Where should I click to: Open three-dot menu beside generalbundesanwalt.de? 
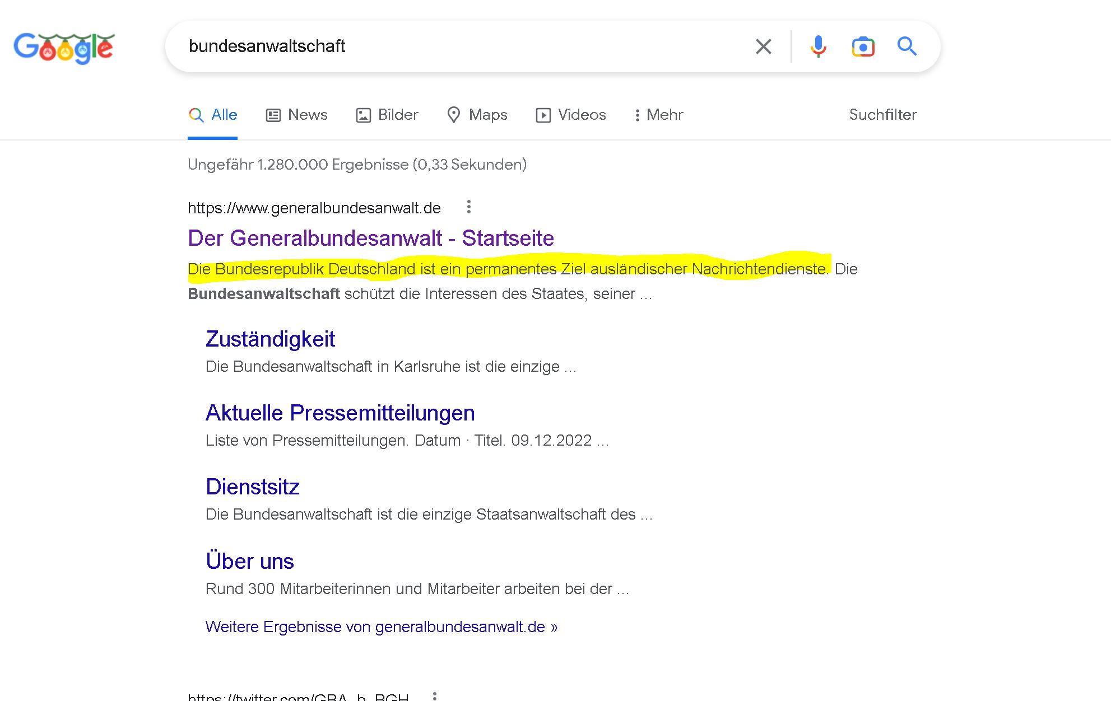[469, 207]
